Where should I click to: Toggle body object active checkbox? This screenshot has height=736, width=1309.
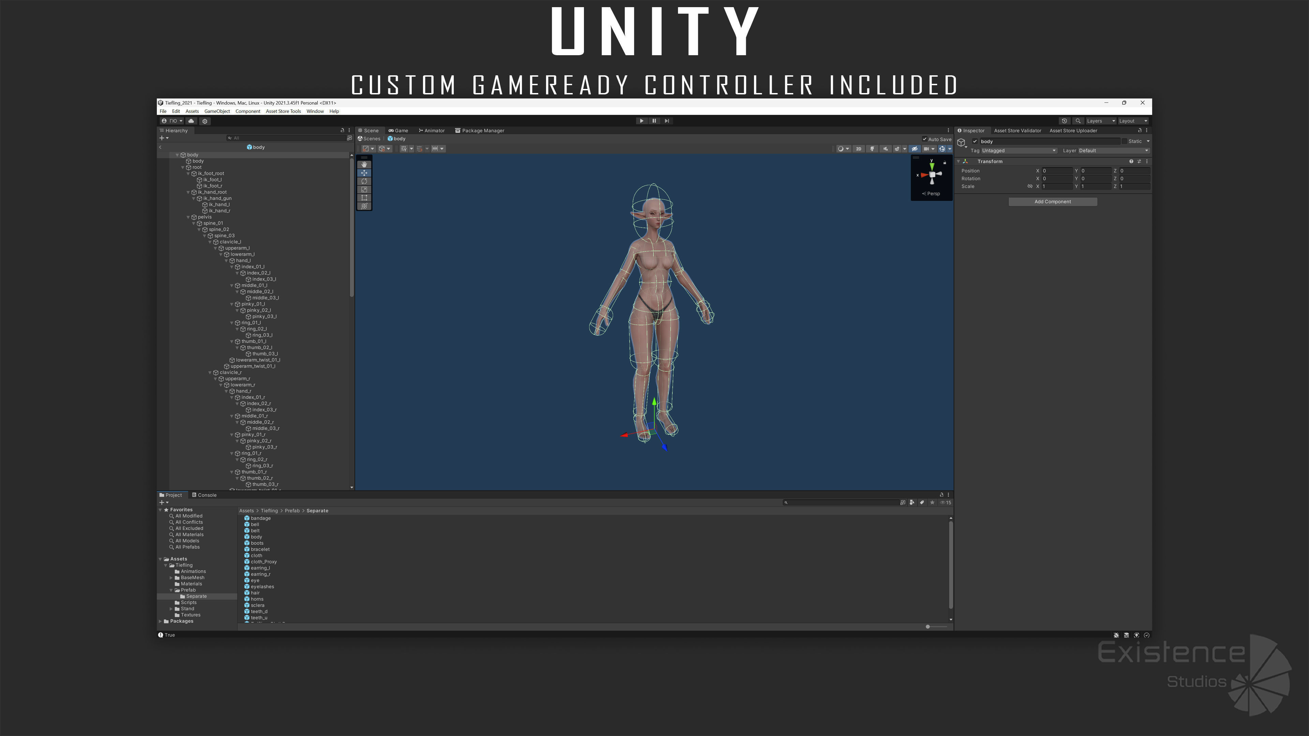point(975,141)
